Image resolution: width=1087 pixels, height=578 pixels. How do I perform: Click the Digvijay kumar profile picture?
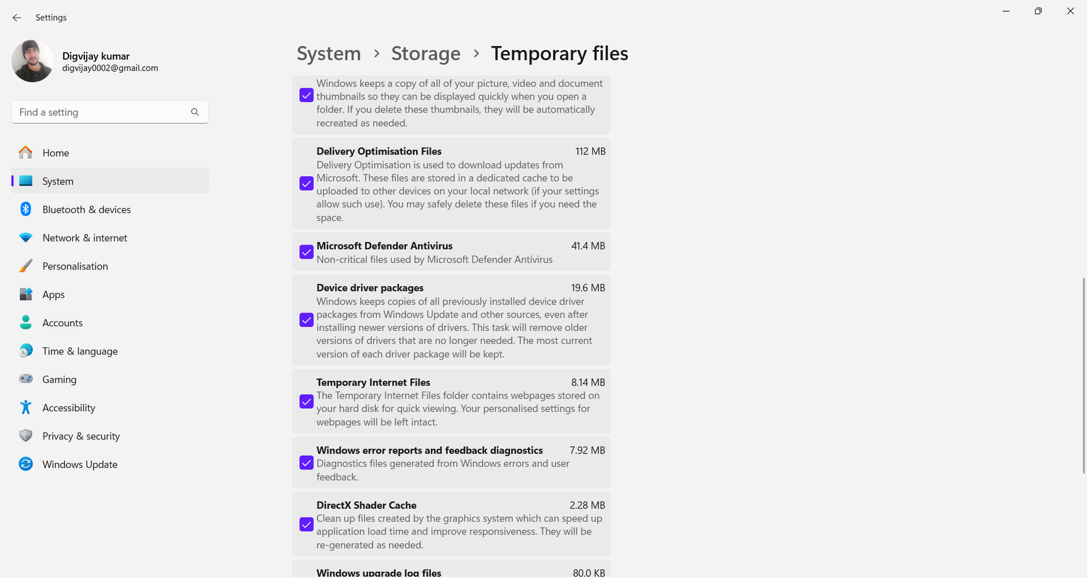click(x=32, y=61)
